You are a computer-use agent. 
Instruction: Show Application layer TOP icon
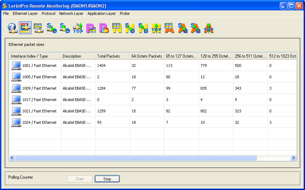pyautogui.click(x=209, y=28)
